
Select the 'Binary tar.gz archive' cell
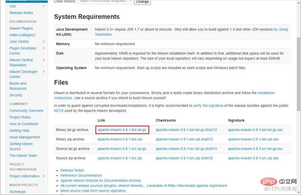pyautogui.click(x=72, y=130)
